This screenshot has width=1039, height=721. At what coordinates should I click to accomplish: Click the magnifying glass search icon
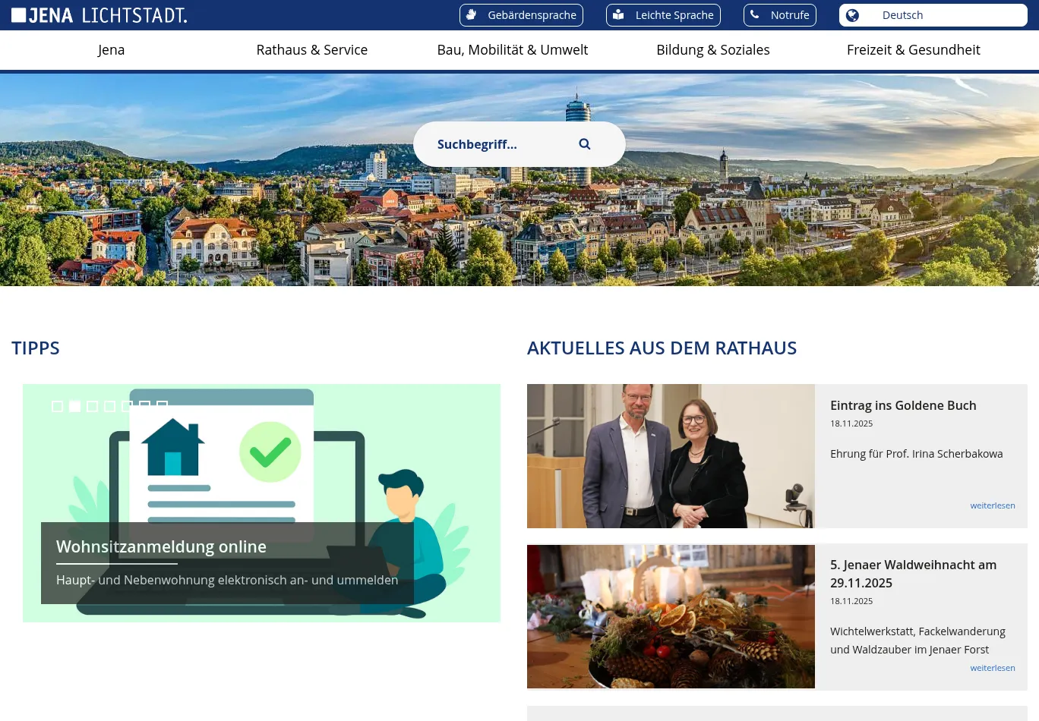(x=584, y=144)
